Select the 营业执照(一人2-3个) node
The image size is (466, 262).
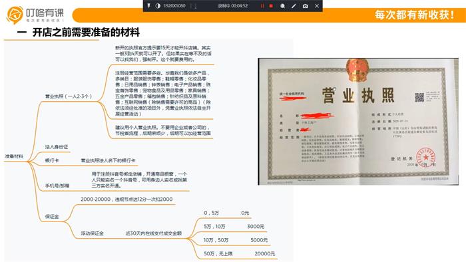point(69,96)
